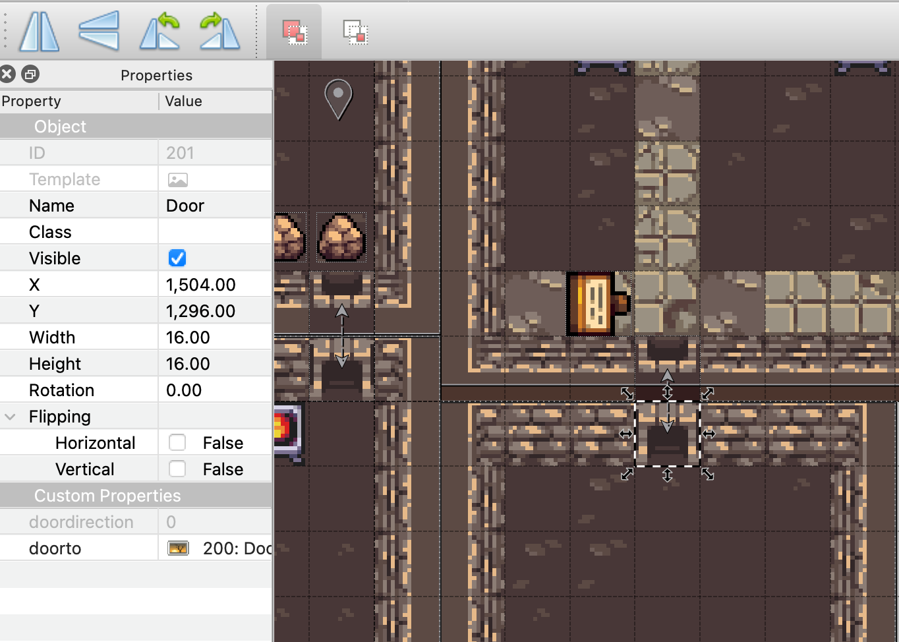This screenshot has width=899, height=642.
Task: Toggle the highlighted red selection mode icon
Action: click(x=294, y=32)
